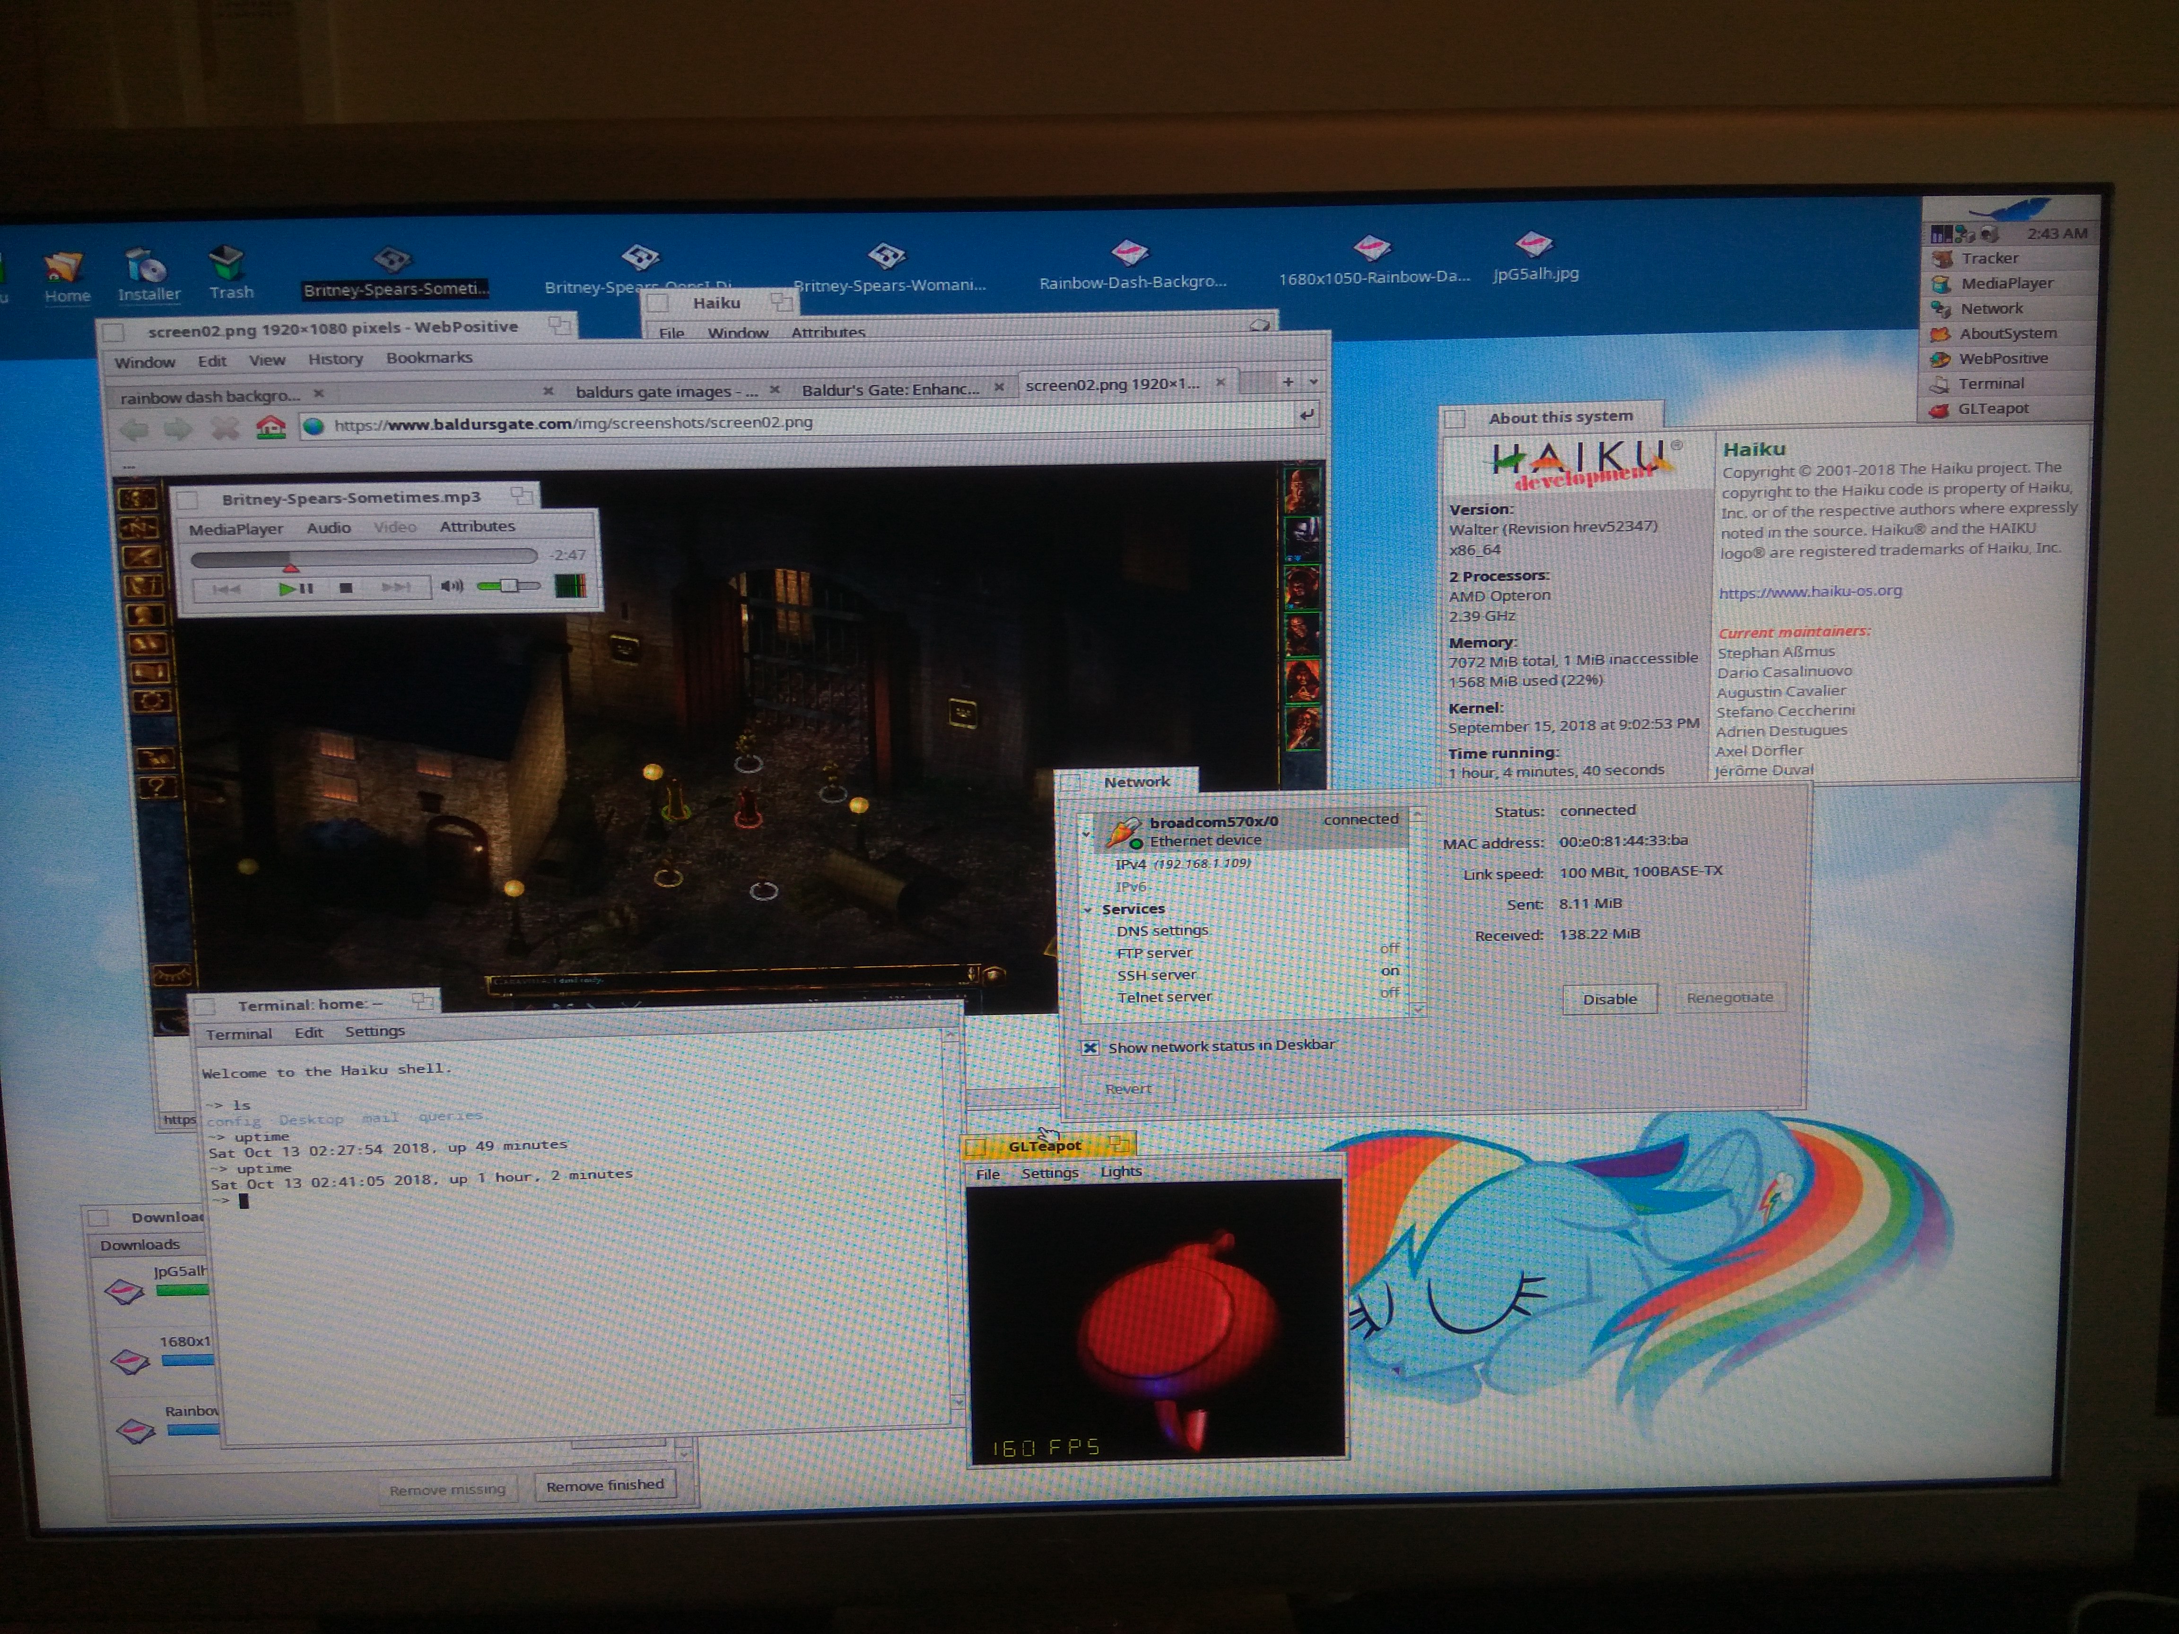The image size is (2179, 1634).
Task: Toggle Show network status in Deskbar checkbox
Action: [x=1089, y=1048]
